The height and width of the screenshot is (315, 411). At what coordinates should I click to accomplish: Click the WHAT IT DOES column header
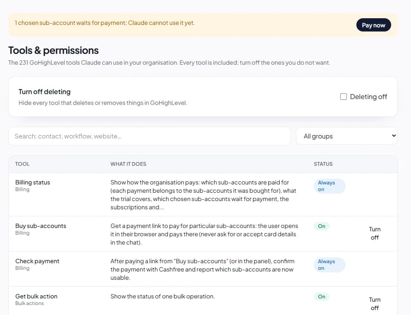pyautogui.click(x=128, y=164)
